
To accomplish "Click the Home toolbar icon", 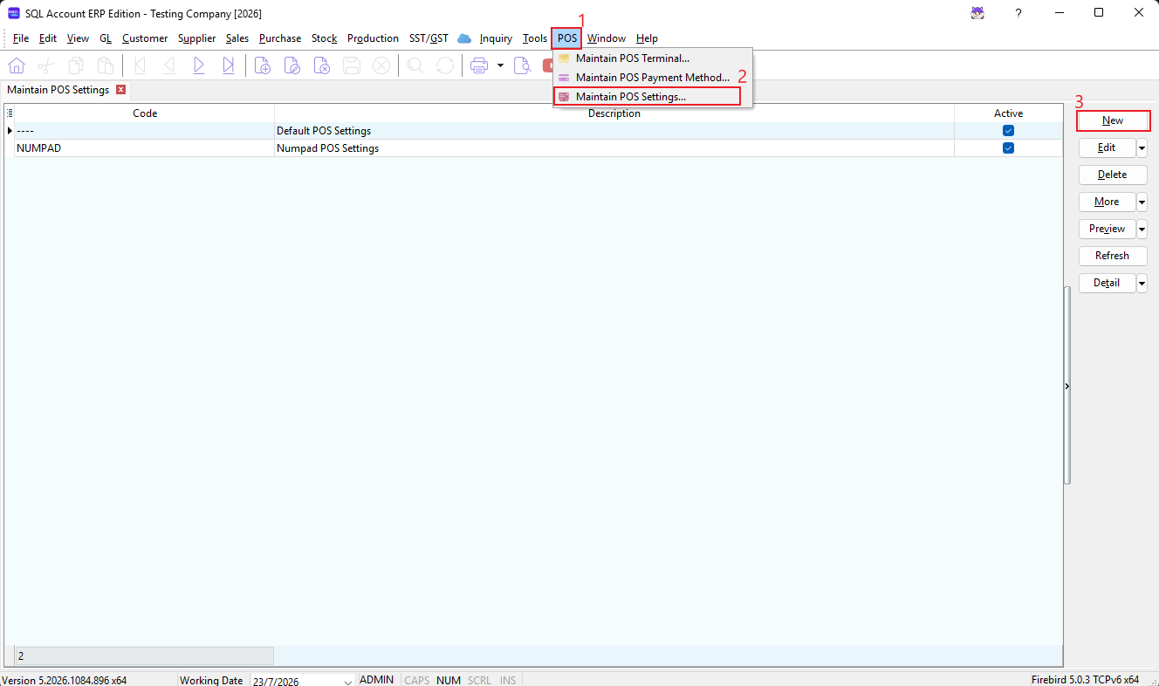I will tap(17, 65).
